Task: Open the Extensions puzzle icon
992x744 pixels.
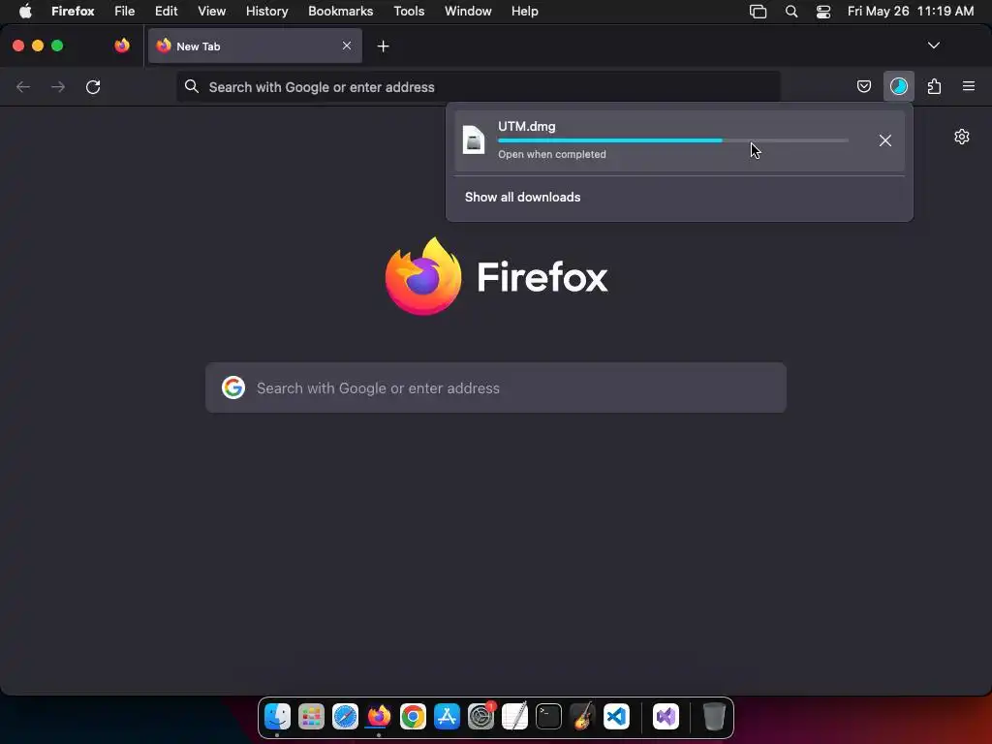Action: tap(934, 86)
